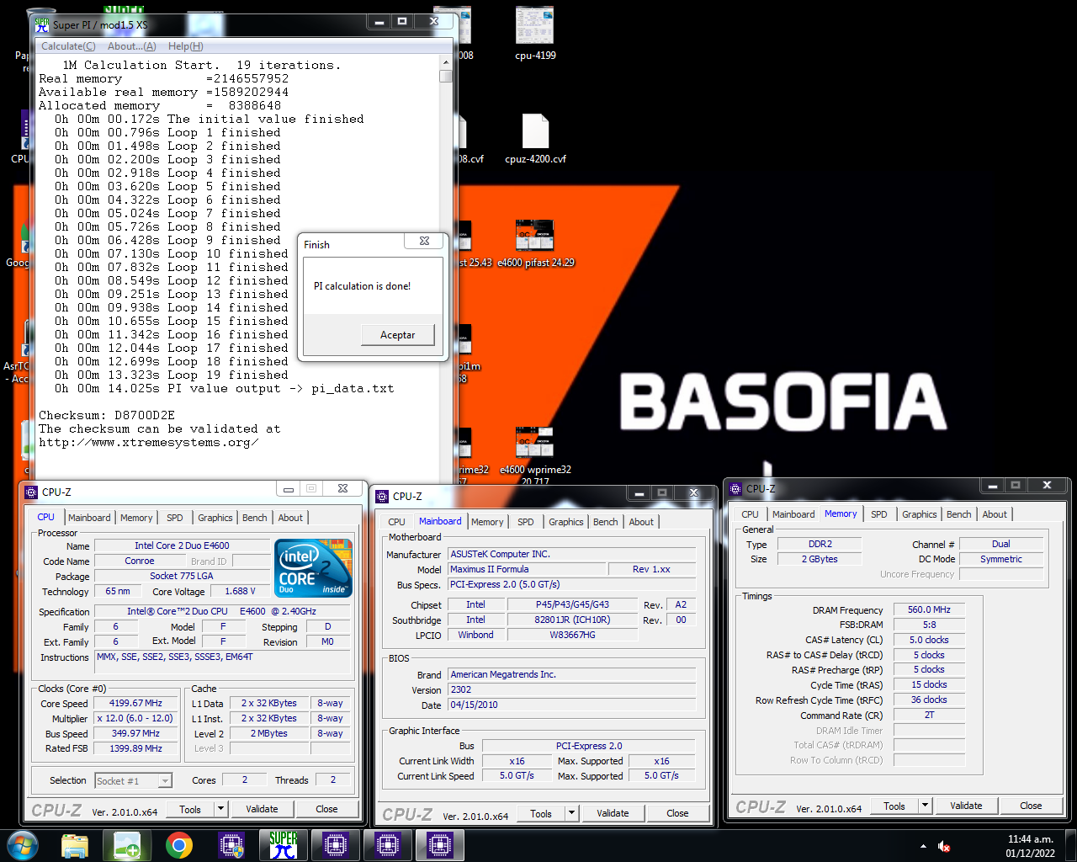The width and height of the screenshot is (1077, 862).
Task: Open the clock showing 11:44 a.m.
Action: 1031,846
